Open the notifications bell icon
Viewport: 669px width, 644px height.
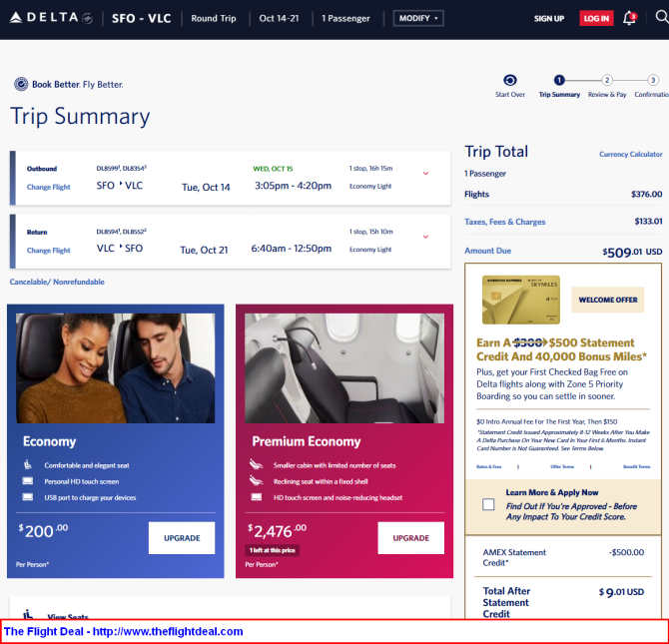click(x=629, y=18)
